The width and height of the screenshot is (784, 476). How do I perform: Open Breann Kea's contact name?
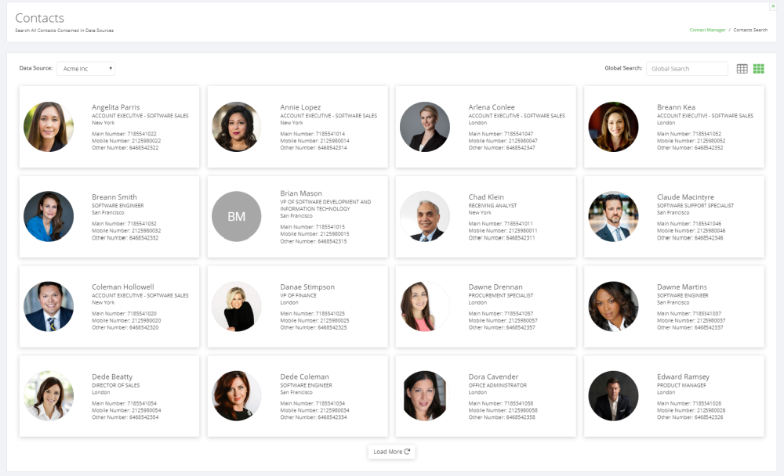676,107
